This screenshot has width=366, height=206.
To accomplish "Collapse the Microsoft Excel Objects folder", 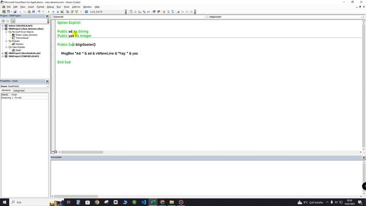I will point(6,32).
